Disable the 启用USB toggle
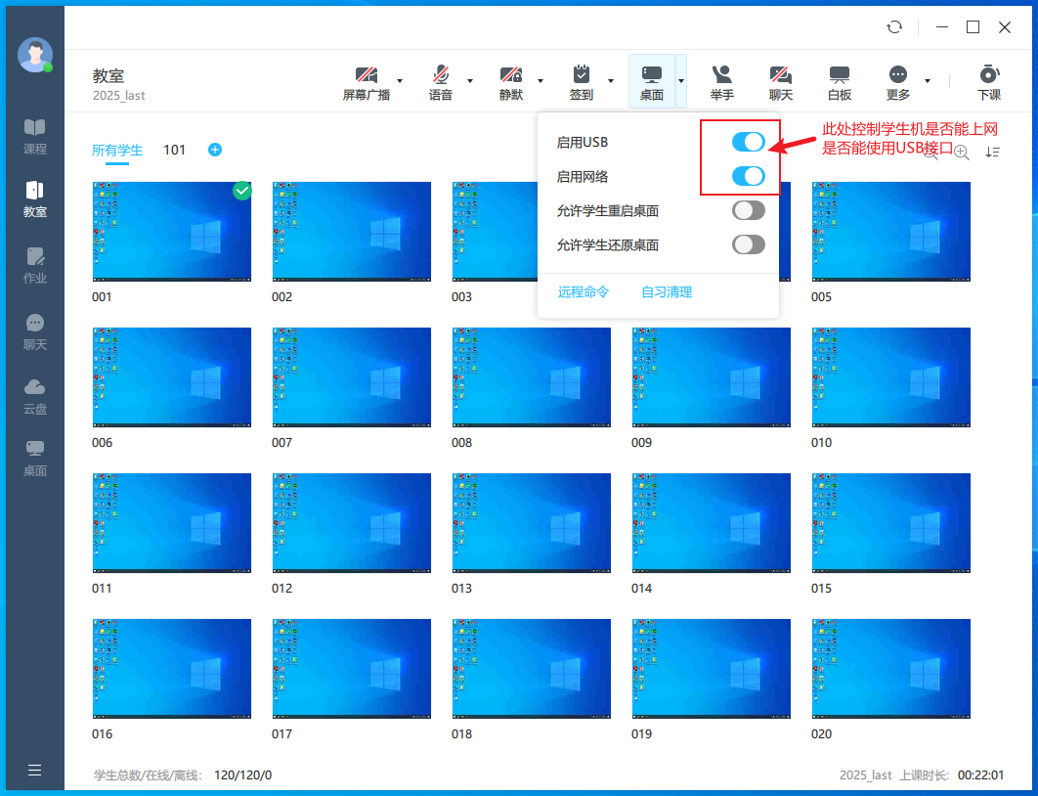Viewport: 1038px width, 796px height. coord(749,143)
